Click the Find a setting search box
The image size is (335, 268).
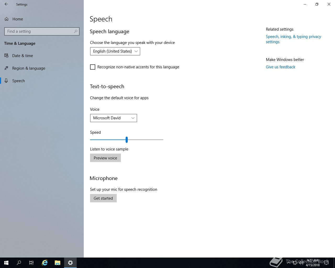42,31
